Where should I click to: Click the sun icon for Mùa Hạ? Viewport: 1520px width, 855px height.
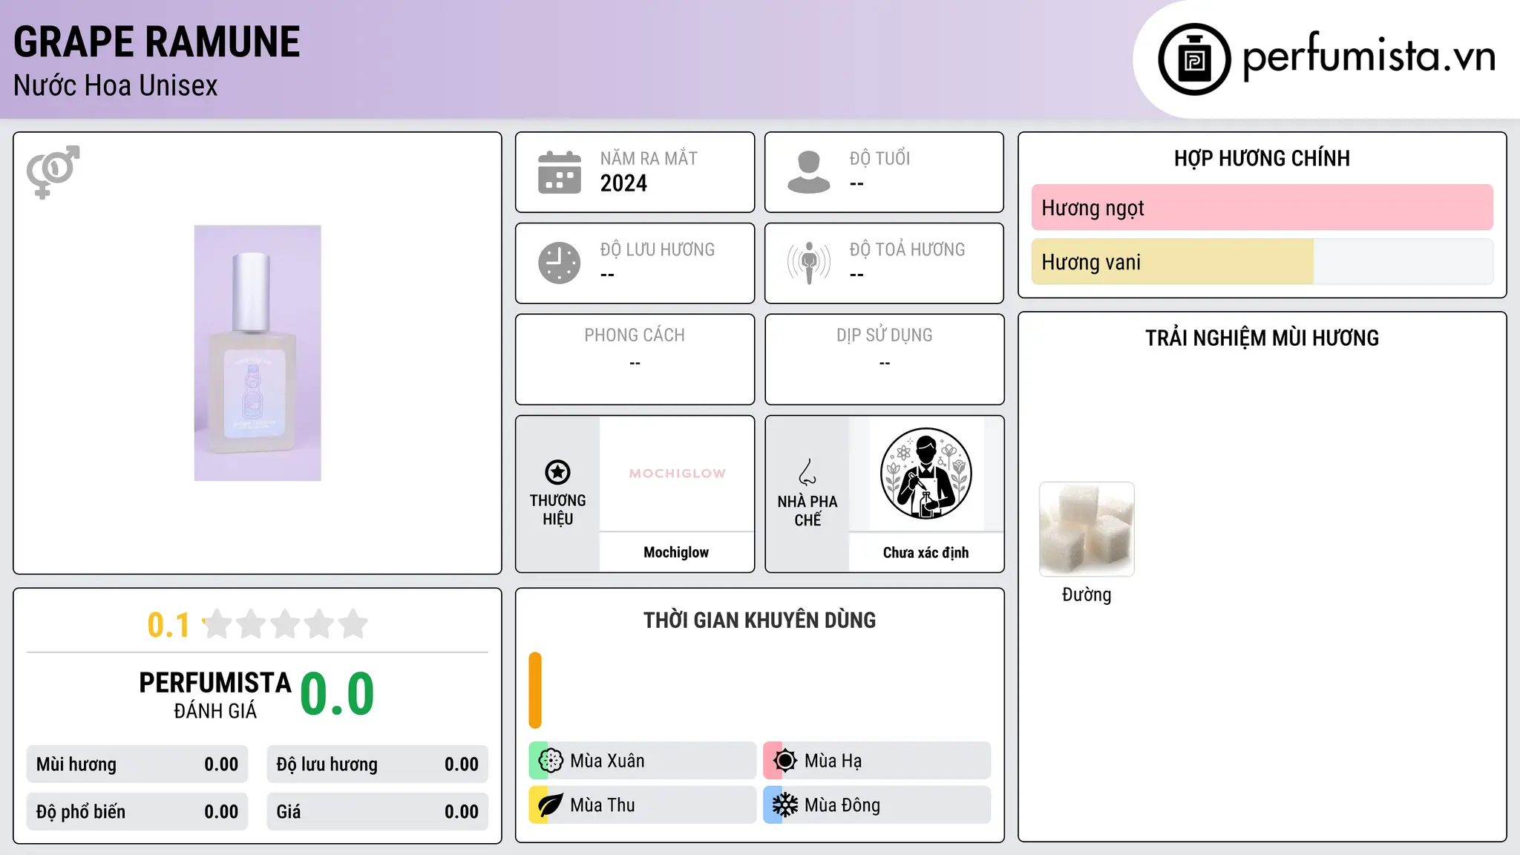click(x=785, y=761)
